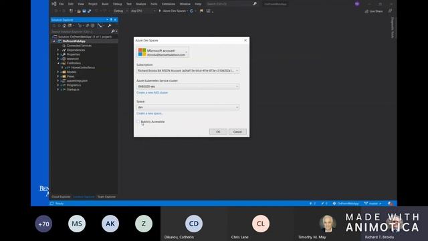Click the master branch indicator in status bar

(373, 204)
